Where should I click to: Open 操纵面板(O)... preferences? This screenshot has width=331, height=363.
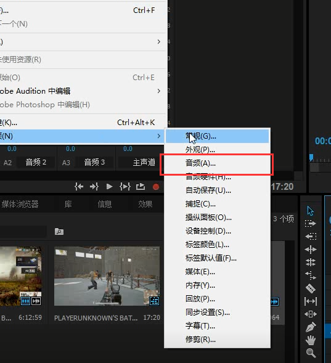[x=217, y=218]
